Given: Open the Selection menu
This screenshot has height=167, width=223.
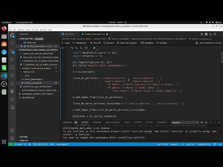Looking at the screenshot, I should tap(21, 30).
